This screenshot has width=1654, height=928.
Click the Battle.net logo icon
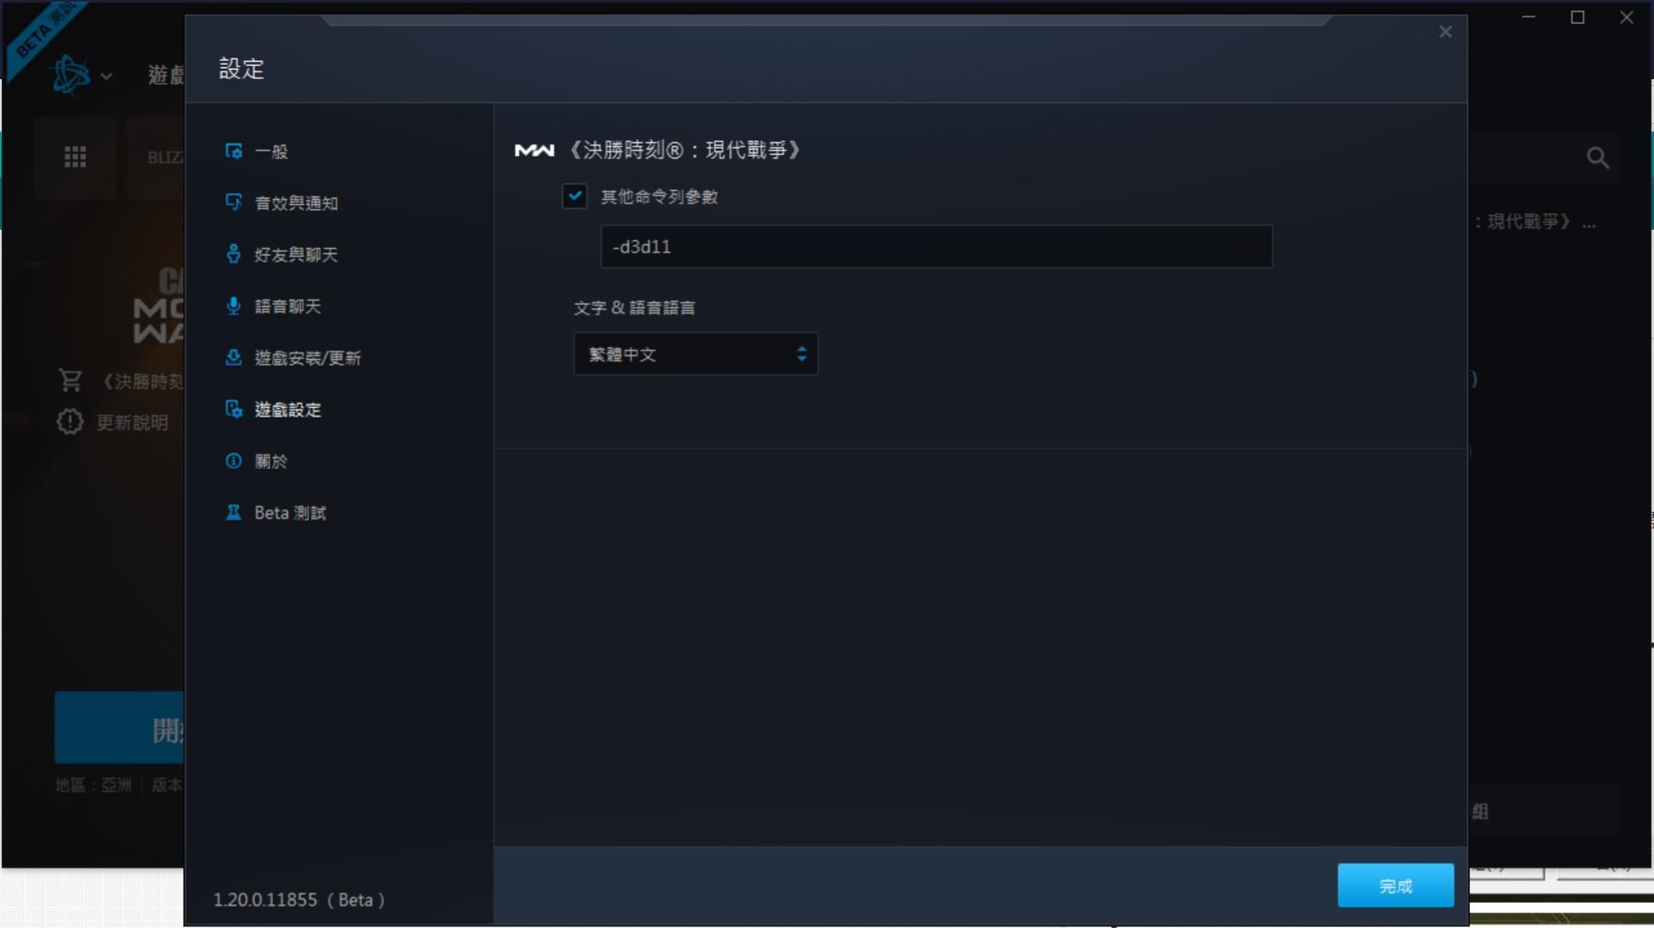click(x=70, y=75)
